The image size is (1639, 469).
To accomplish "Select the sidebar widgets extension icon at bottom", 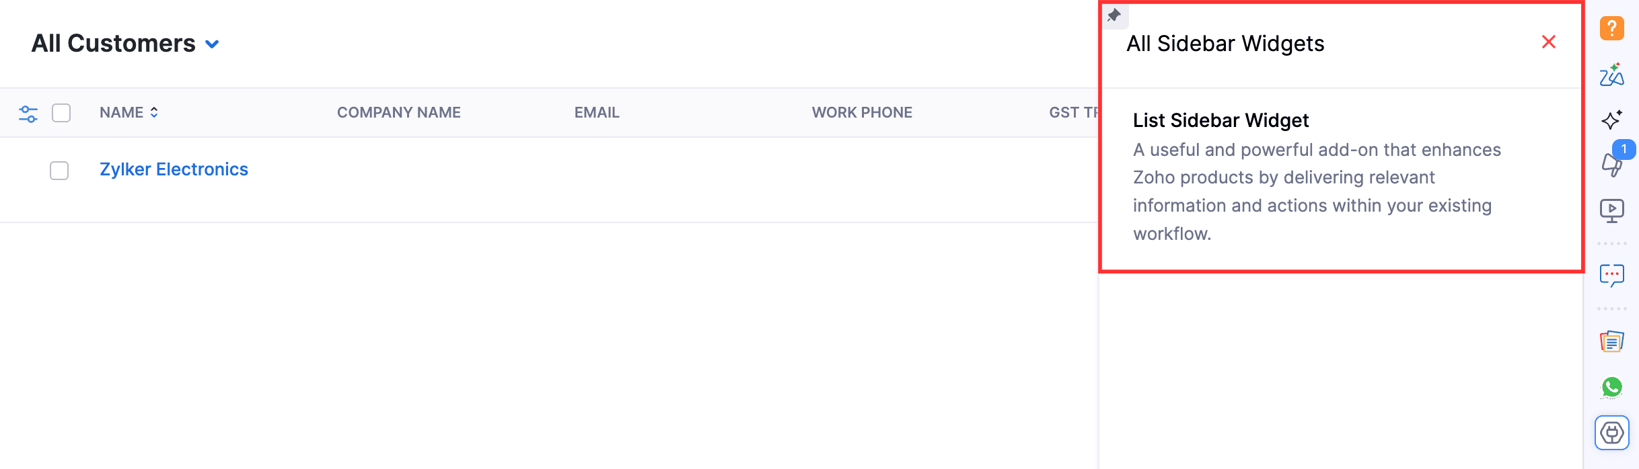I will [x=1612, y=433].
